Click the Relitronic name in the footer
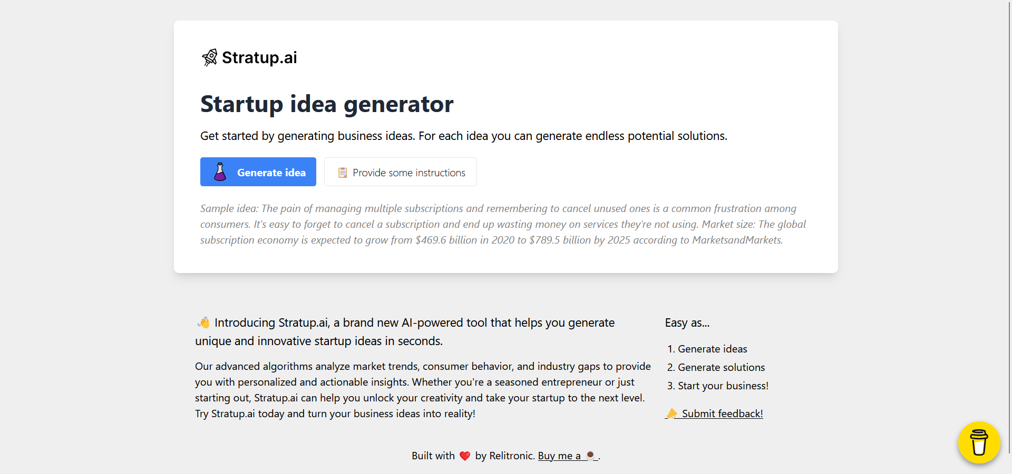The height and width of the screenshot is (474, 1012). pyautogui.click(x=511, y=456)
